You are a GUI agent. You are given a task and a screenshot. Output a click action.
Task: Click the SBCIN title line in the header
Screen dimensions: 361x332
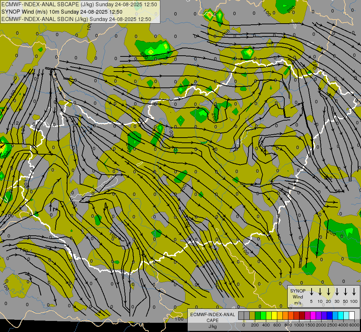(76, 19)
